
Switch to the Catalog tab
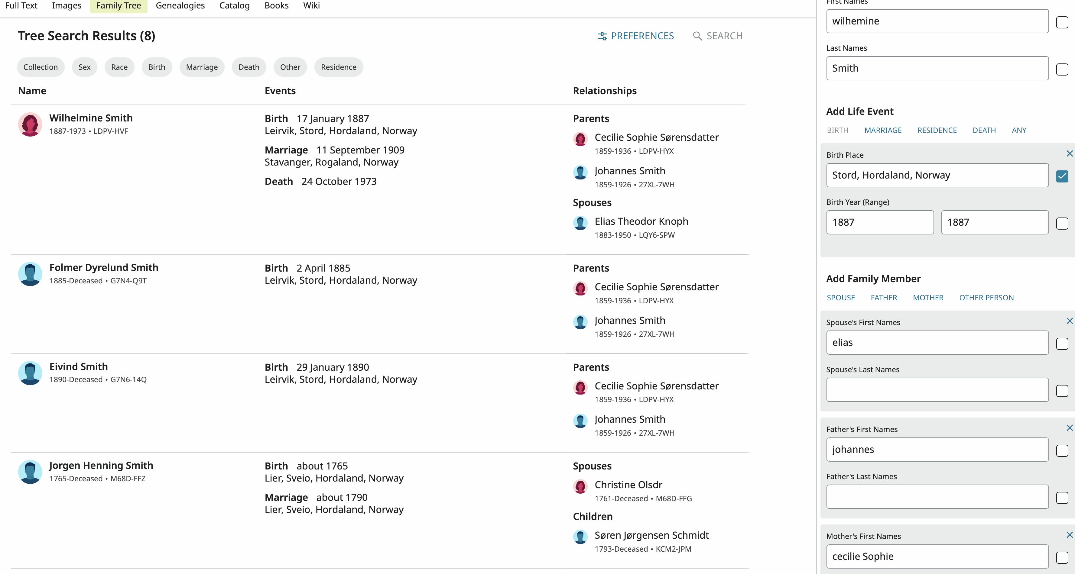pyautogui.click(x=234, y=6)
